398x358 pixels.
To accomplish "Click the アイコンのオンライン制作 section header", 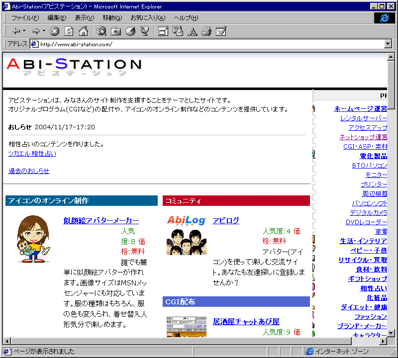I will click(x=82, y=201).
